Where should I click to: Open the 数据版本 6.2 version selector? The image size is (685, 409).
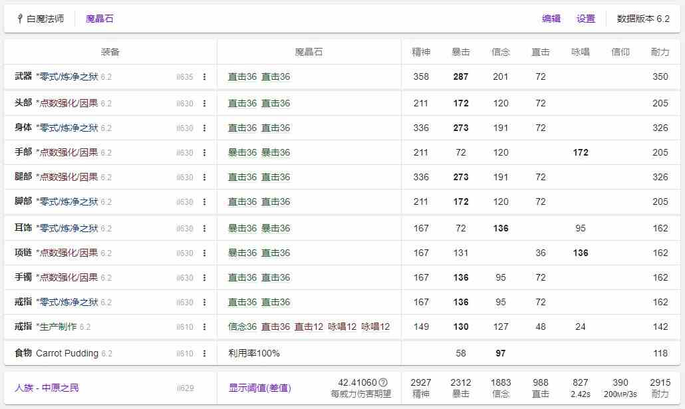click(643, 19)
